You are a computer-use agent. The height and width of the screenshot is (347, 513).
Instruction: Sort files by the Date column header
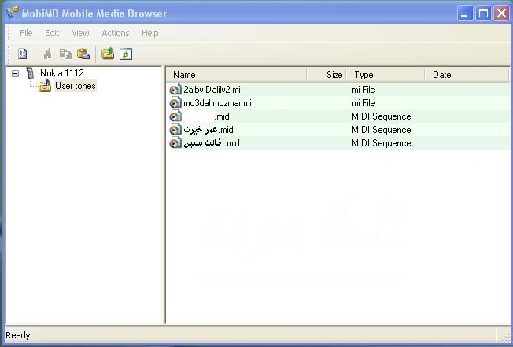tap(467, 75)
